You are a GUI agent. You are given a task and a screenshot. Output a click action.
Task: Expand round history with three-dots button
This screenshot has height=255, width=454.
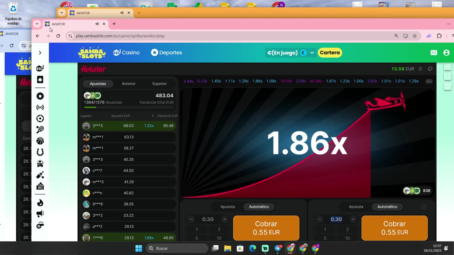429,81
